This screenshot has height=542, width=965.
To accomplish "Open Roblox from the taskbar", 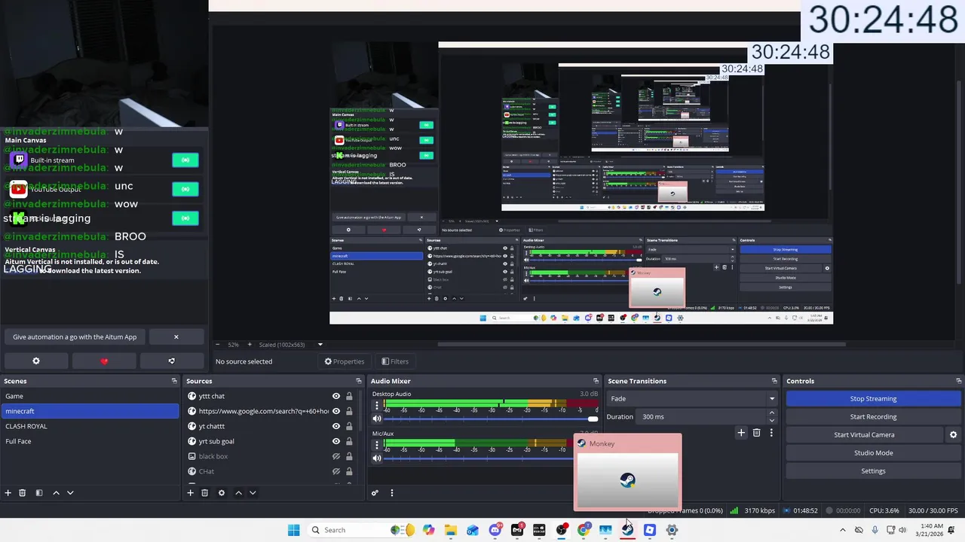I will coord(650,530).
